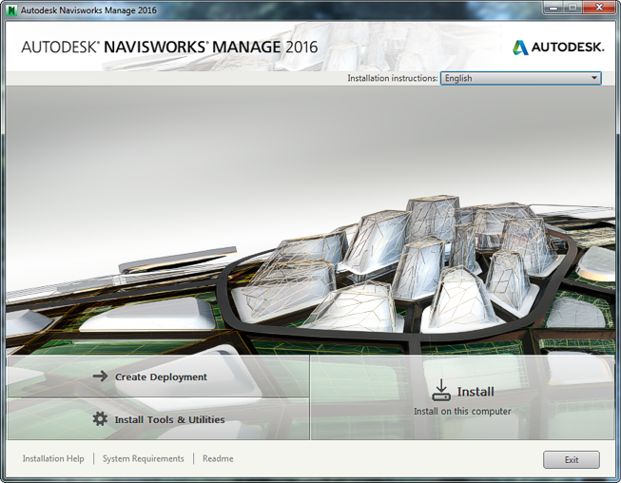Image resolution: width=621 pixels, height=483 pixels.
Task: Open the Readme link
Action: (218, 458)
